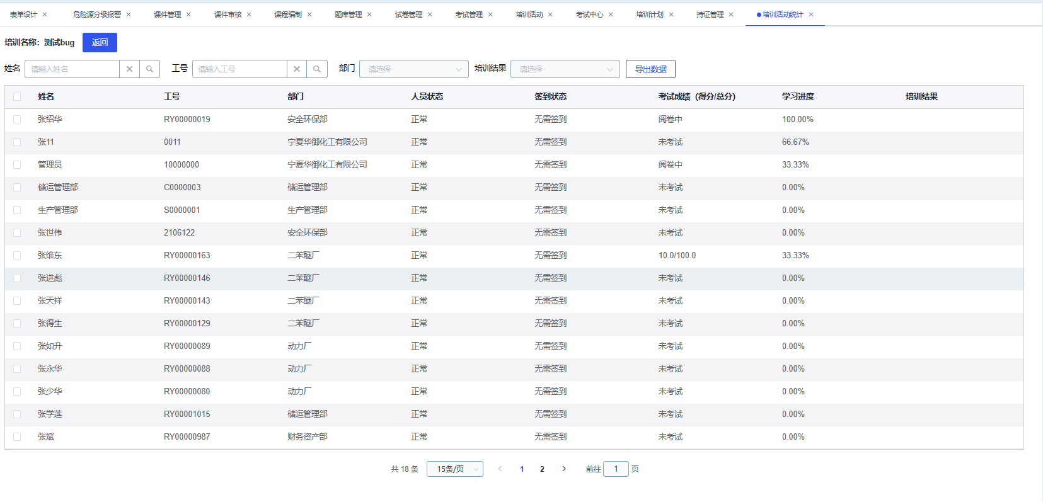This screenshot has width=1043, height=502.
Task: Close the 持证管理 tab
Action: tap(731, 14)
